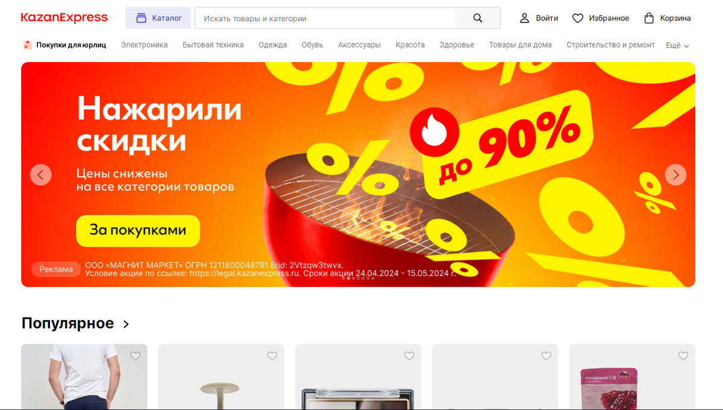Toggle heart on the eyeshadow palette card
This screenshot has width=723, height=410.
point(409,356)
